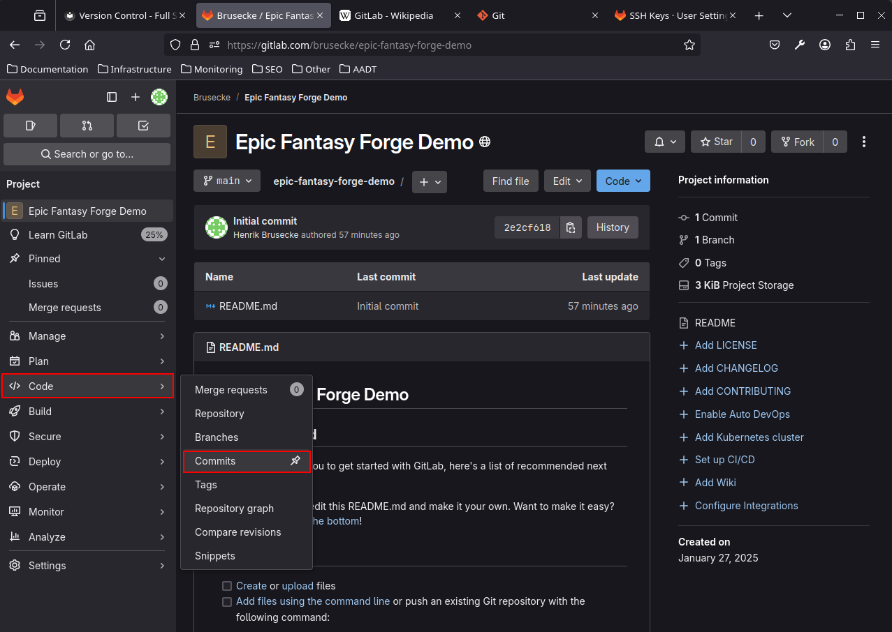The image size is (892, 632).
Task: Click the tracking protection shield icon
Action: tap(175, 45)
